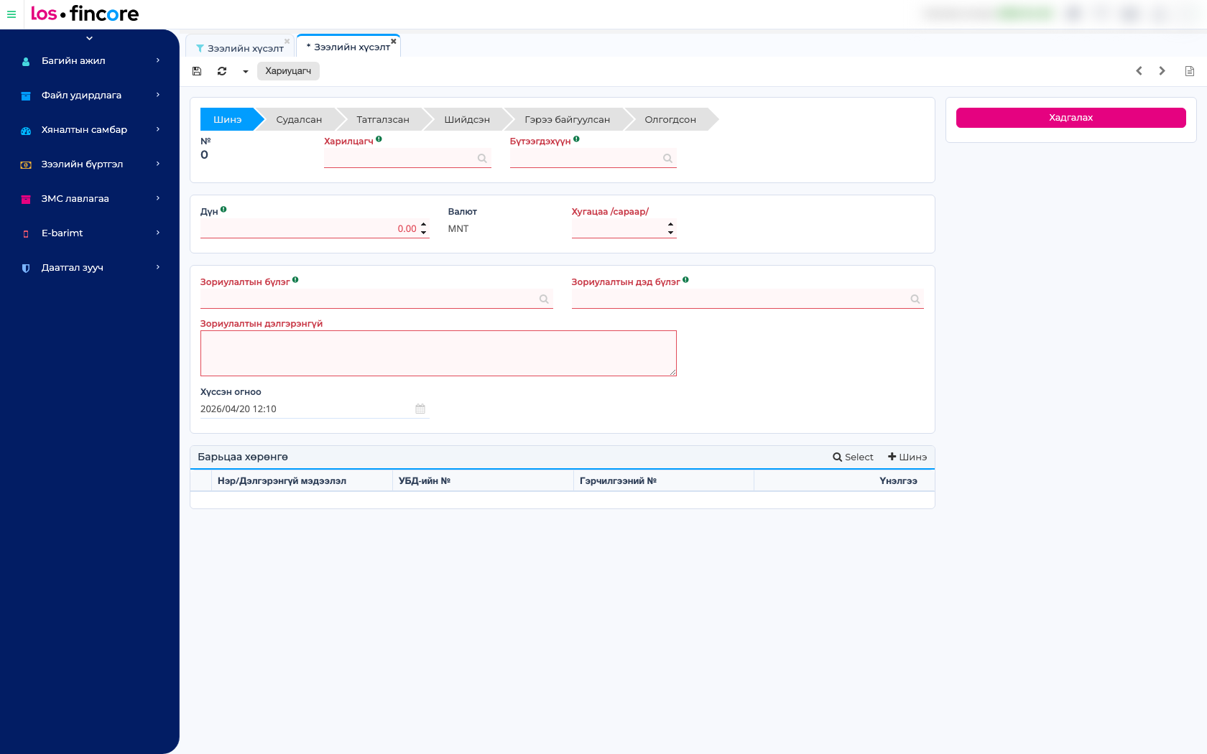The image size is (1207, 754).
Task: Select the Шинэ status stage
Action: pos(228,119)
